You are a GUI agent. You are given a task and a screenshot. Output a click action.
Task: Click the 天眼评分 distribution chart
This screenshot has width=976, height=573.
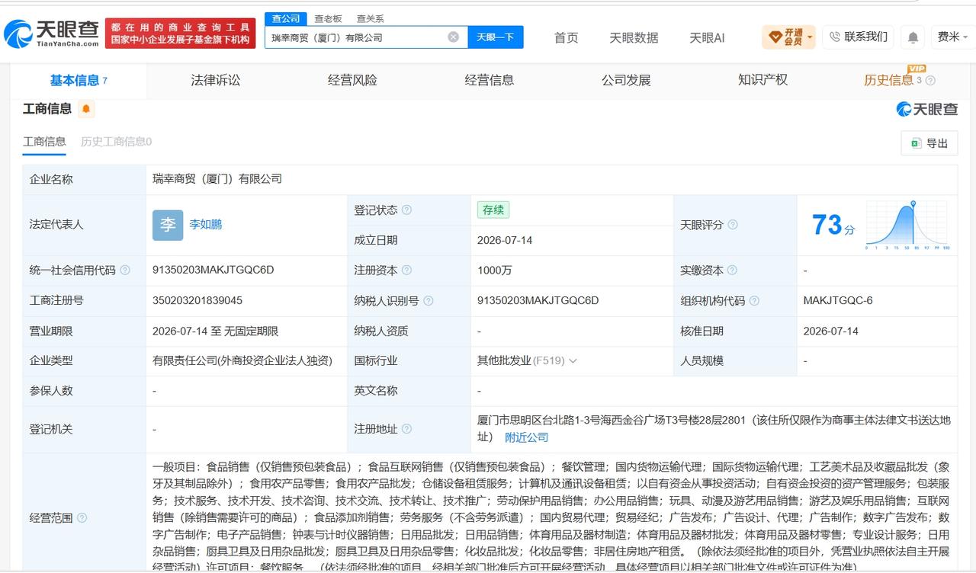[907, 225]
